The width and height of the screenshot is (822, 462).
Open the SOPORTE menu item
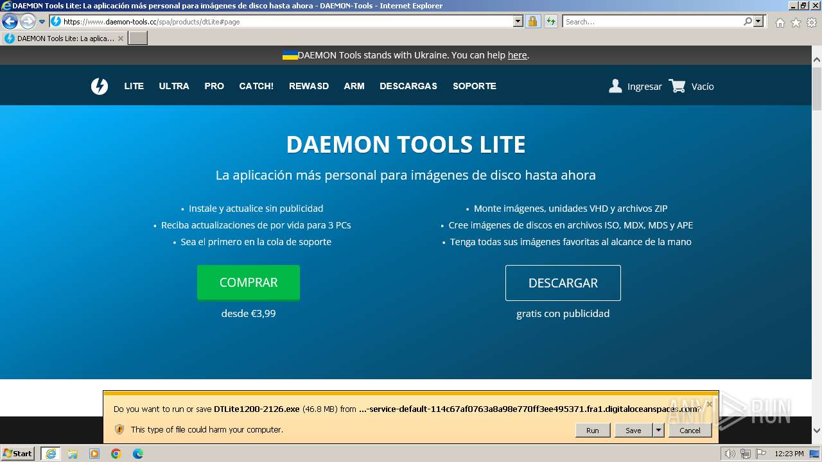(475, 86)
